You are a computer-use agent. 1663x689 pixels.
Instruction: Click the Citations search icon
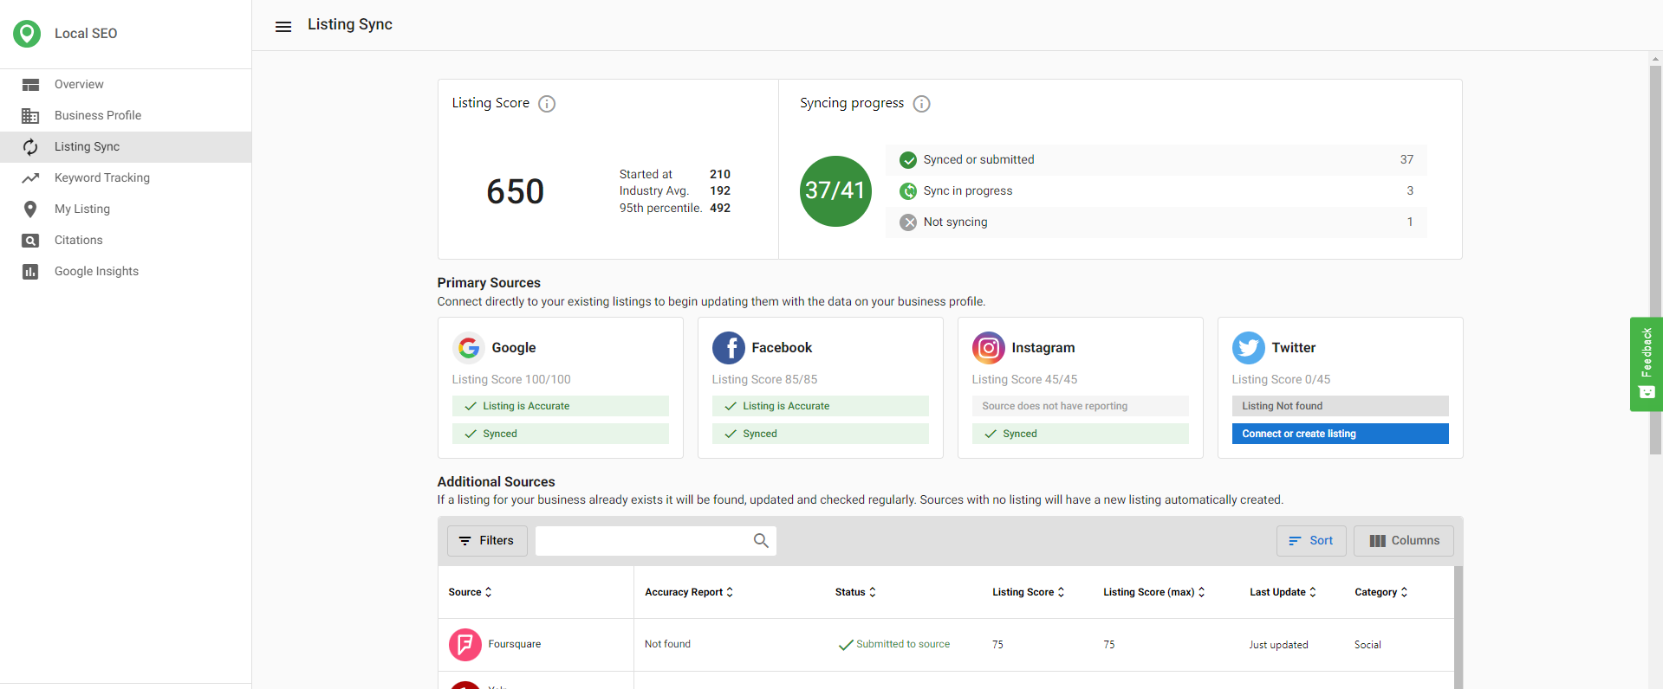pyautogui.click(x=30, y=241)
